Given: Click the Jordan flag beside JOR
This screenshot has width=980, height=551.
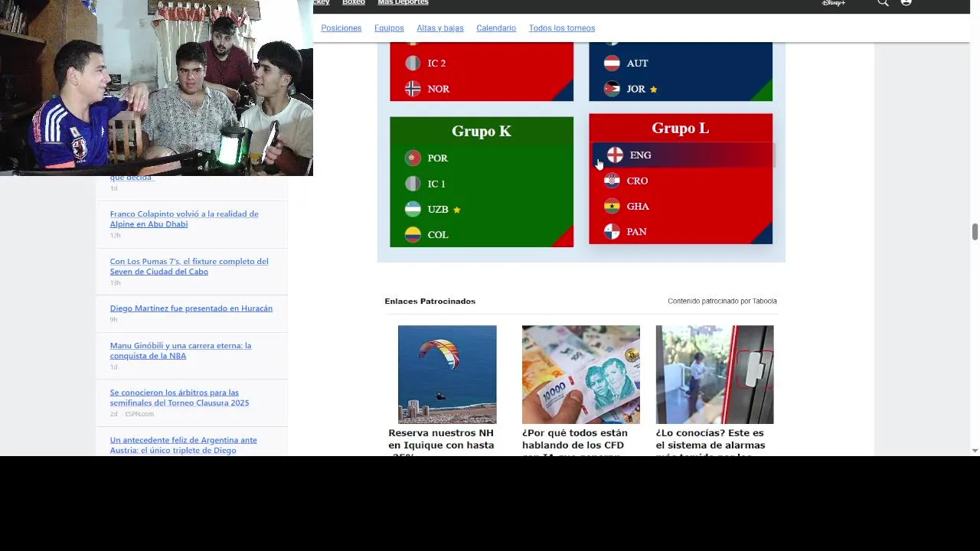Looking at the screenshot, I should (612, 89).
